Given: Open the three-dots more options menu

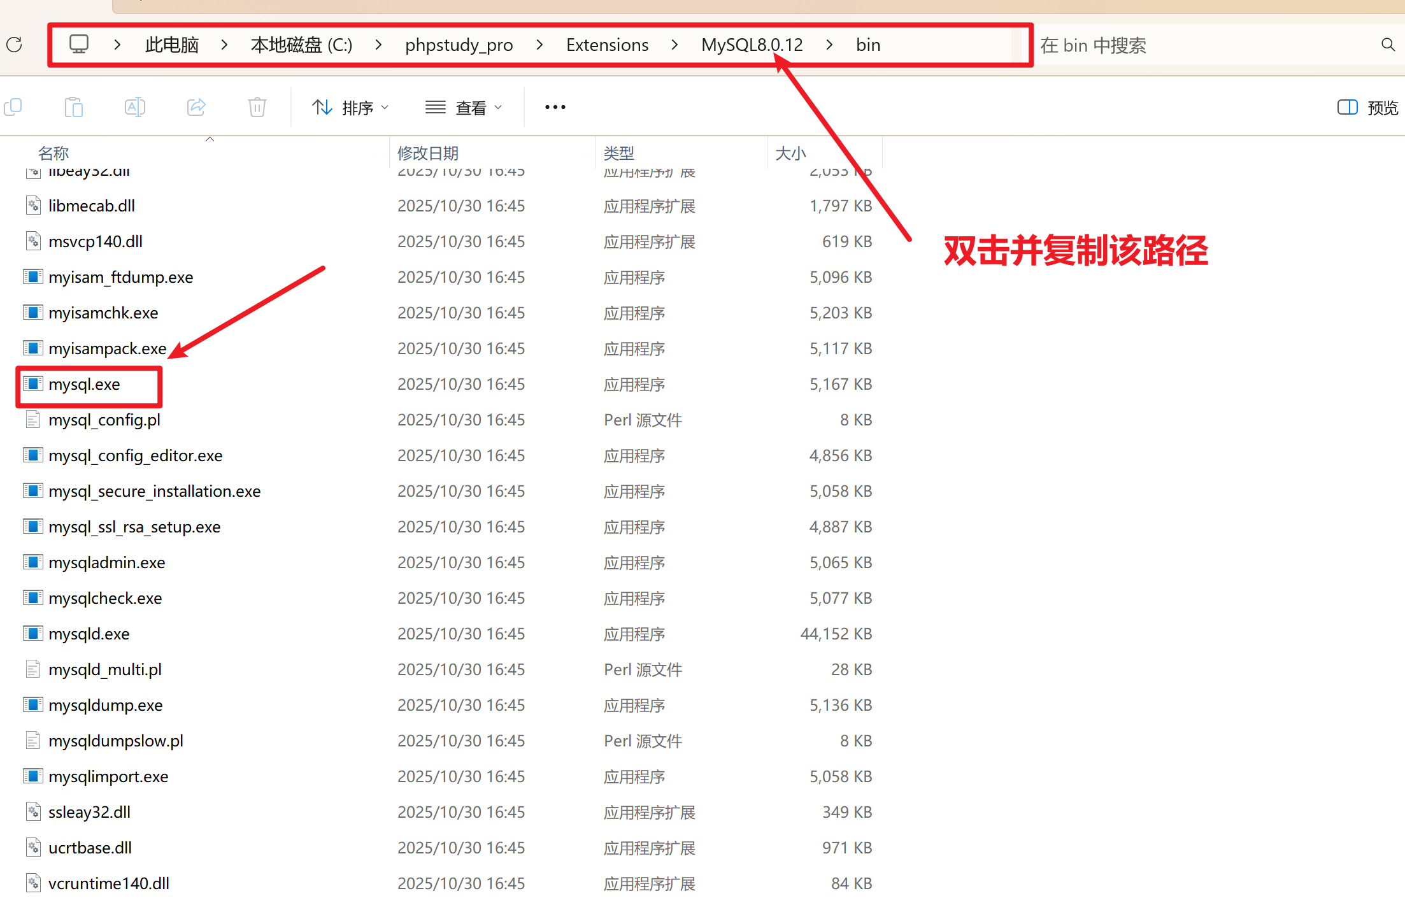Looking at the screenshot, I should pos(555,107).
